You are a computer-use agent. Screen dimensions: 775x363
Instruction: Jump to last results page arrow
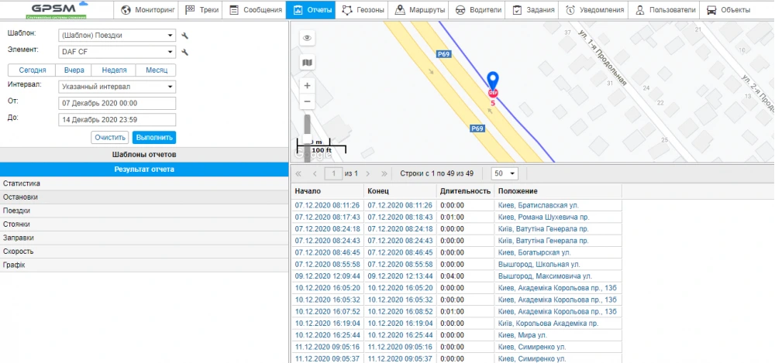[384, 173]
